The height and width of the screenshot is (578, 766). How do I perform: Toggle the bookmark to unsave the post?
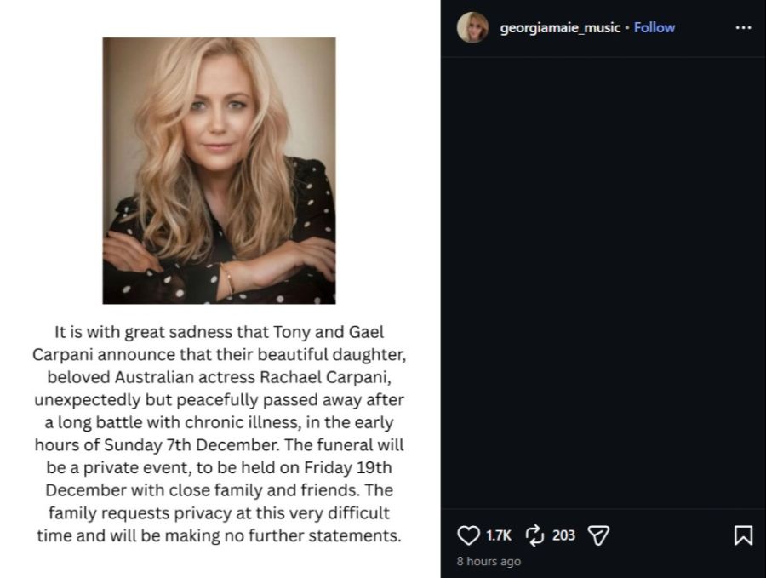[x=745, y=535]
